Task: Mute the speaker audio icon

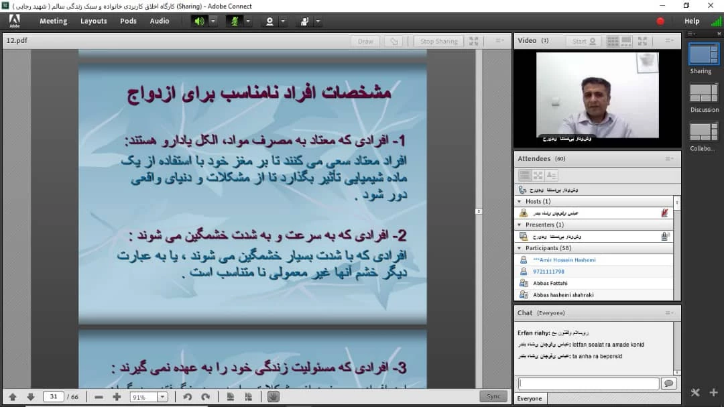Action: pos(199,21)
